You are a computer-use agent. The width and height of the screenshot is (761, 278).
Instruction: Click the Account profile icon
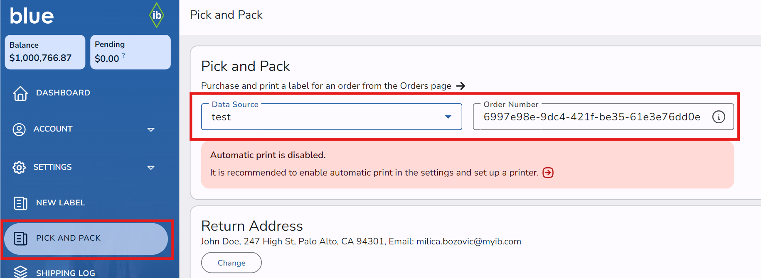tap(19, 129)
